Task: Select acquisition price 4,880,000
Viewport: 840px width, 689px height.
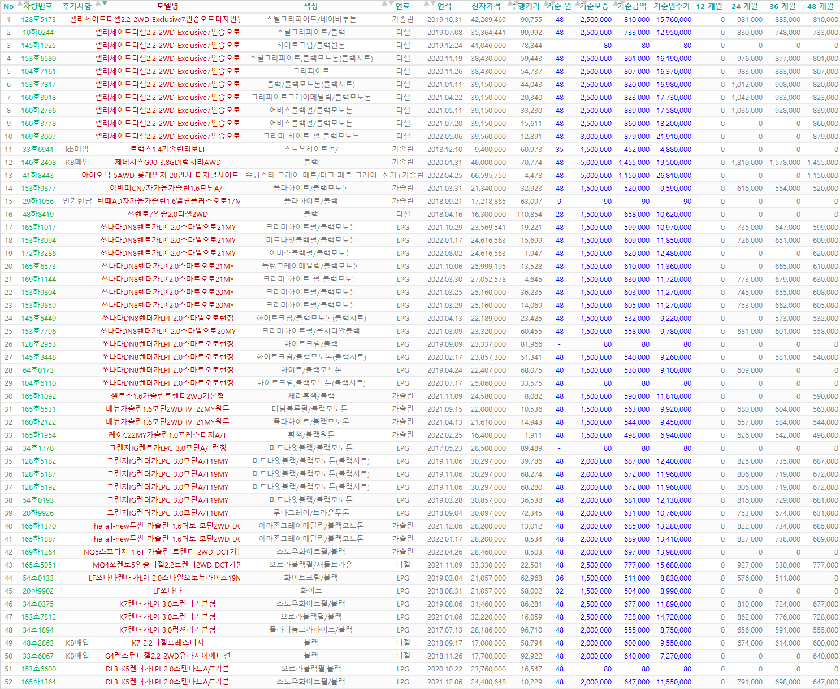Action: (676, 149)
